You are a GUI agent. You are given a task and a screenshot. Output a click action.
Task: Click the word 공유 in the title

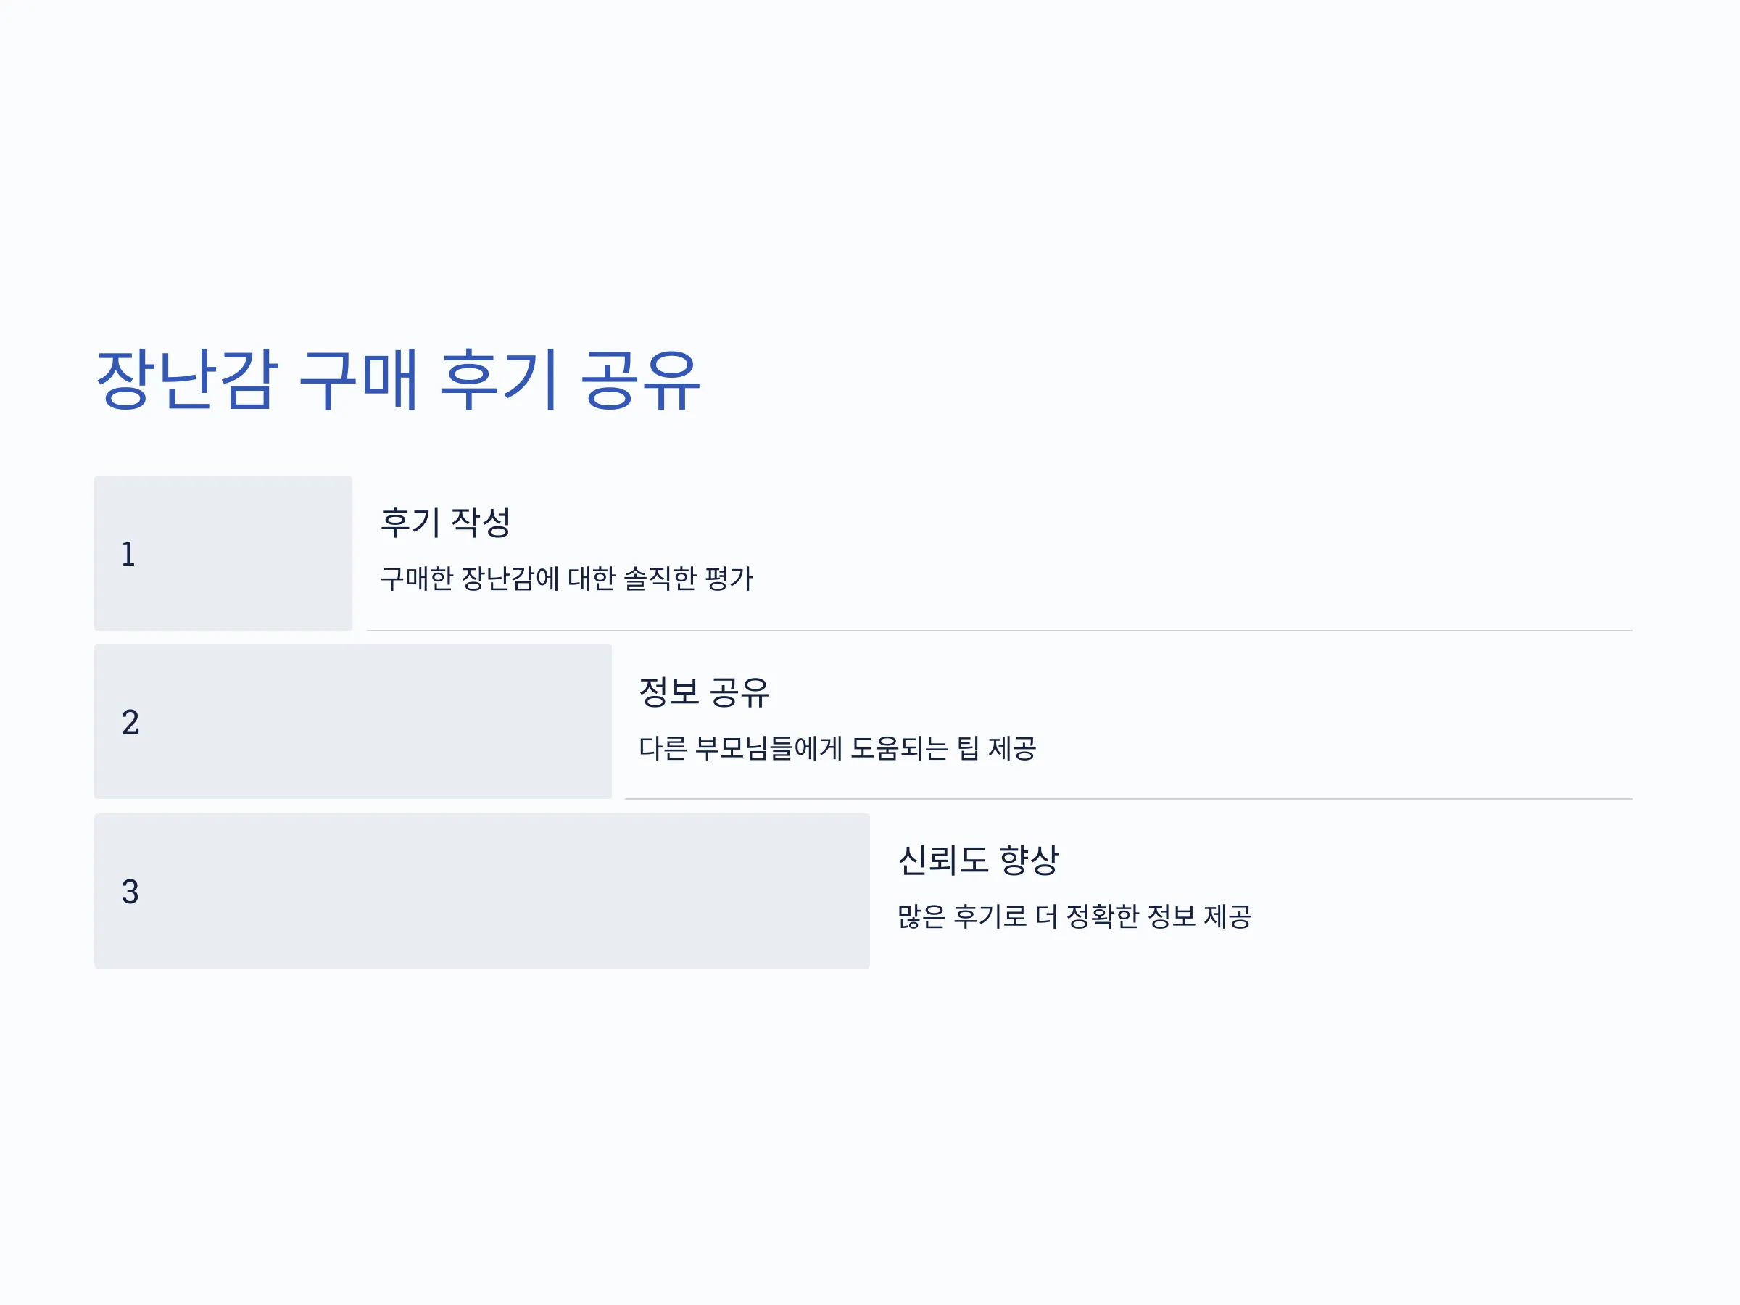click(640, 381)
